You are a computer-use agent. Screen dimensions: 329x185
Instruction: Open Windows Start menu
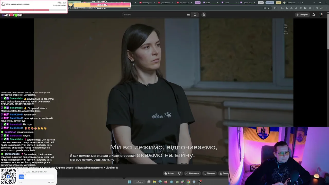pyautogui.click(x=130, y=182)
